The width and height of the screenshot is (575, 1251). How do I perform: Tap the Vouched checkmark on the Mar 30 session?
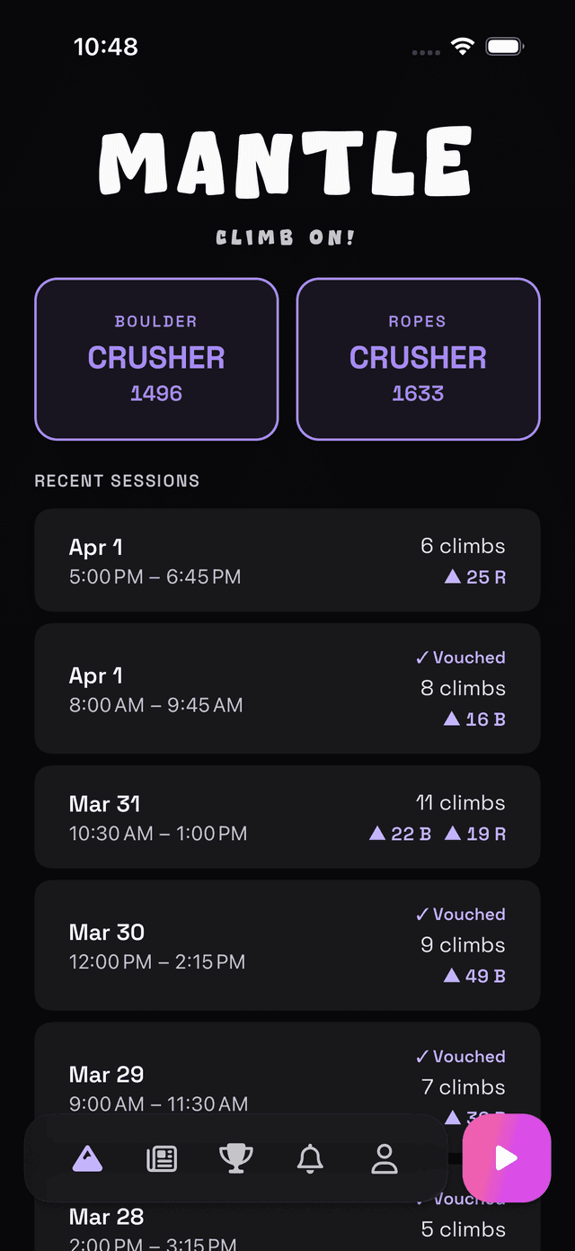460,914
